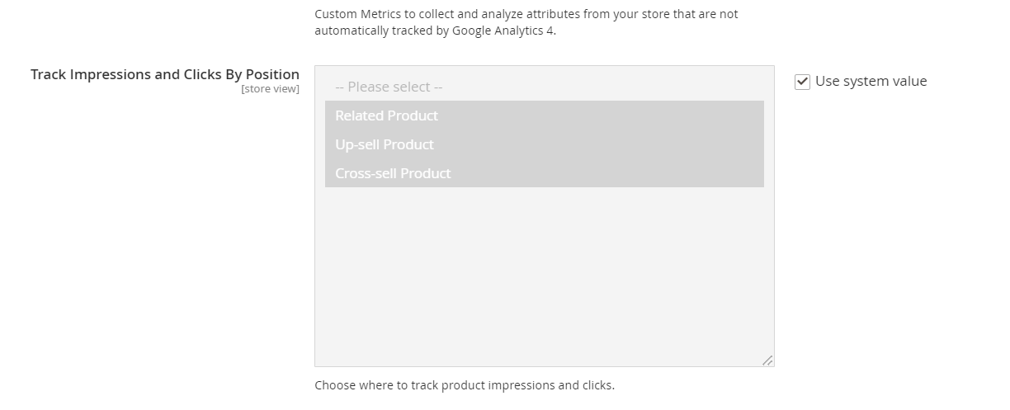Uncheck the Use system value checkbox
Image resolution: width=1010 pixels, height=410 pixels.
802,82
